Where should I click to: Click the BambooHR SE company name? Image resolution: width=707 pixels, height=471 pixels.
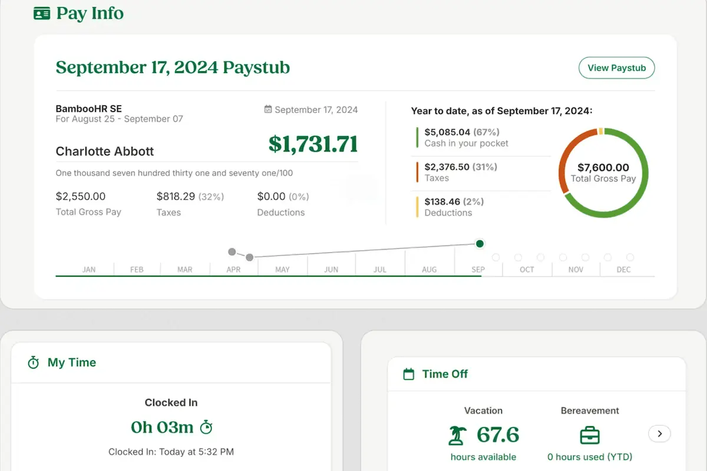(x=89, y=108)
